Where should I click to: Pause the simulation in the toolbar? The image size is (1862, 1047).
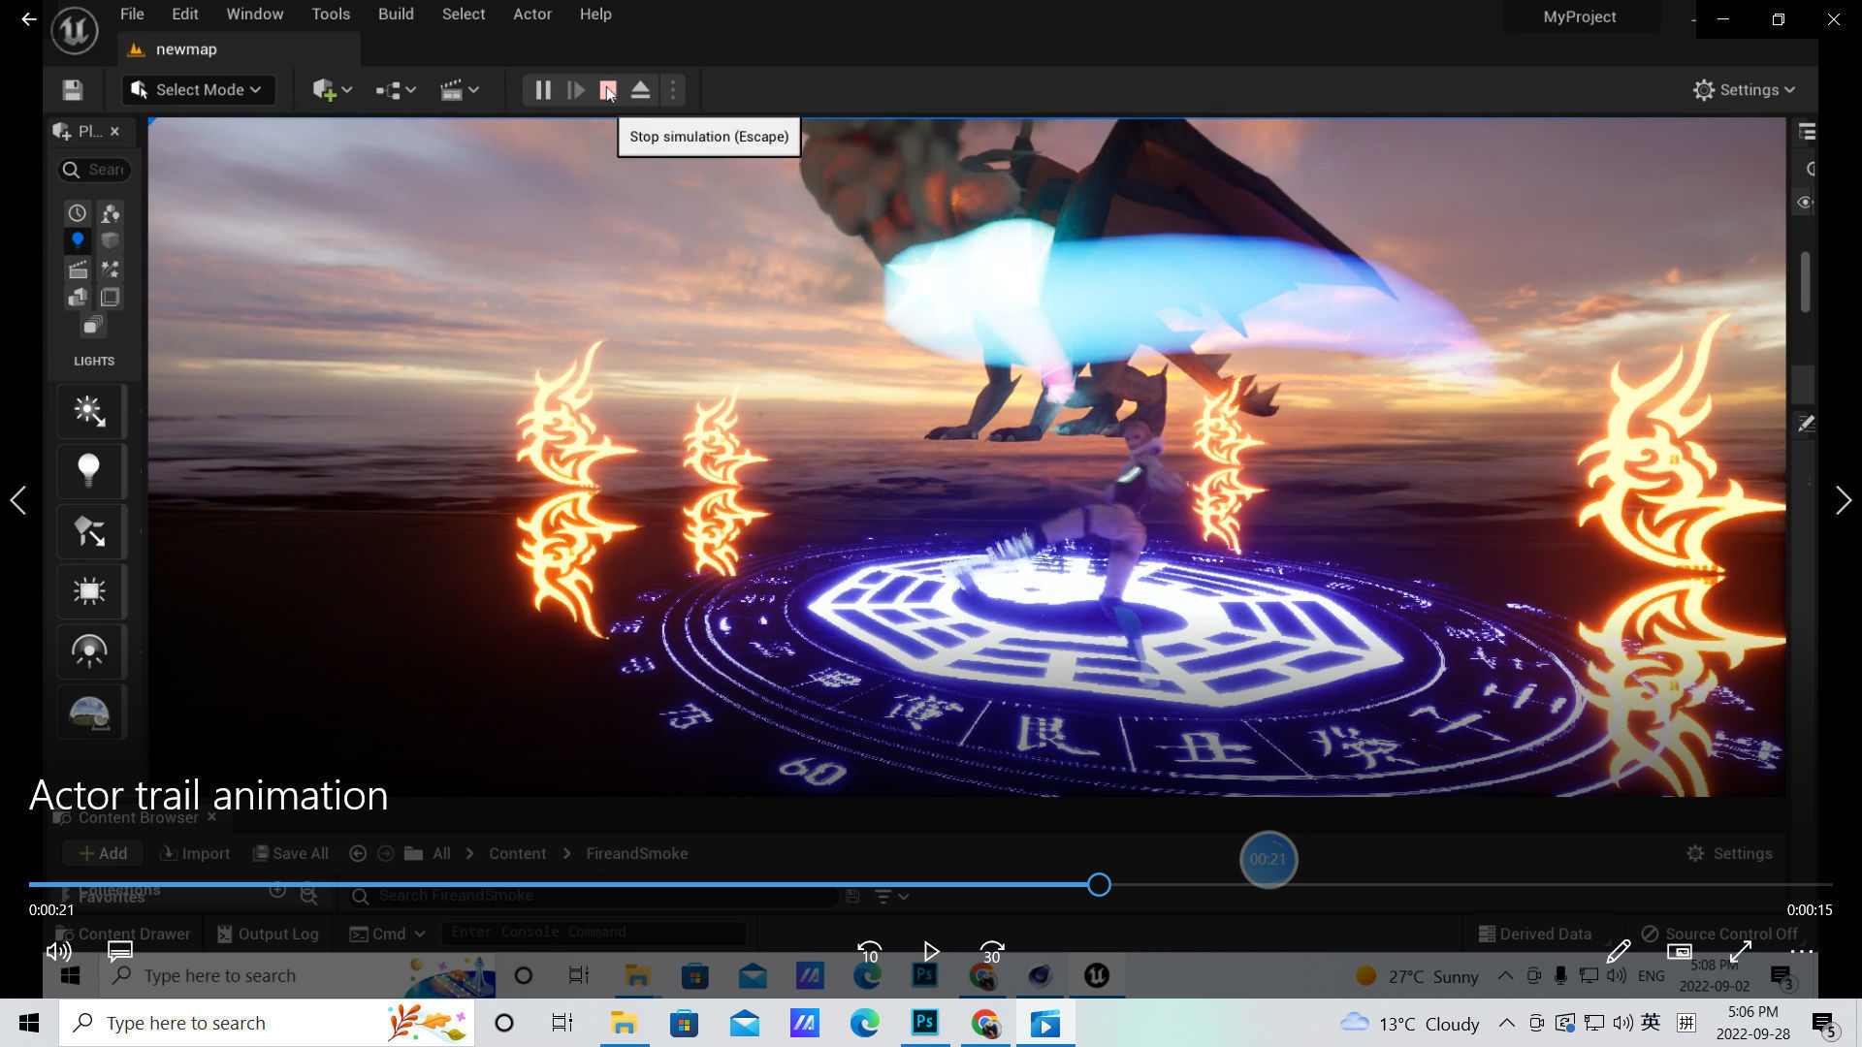tap(543, 90)
